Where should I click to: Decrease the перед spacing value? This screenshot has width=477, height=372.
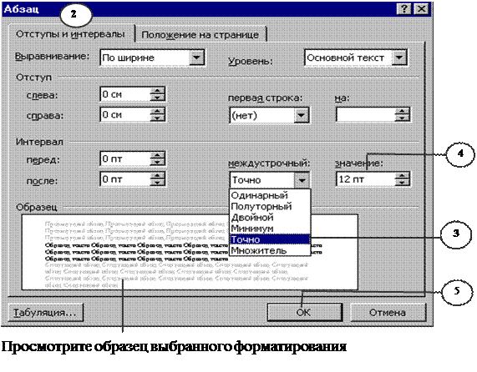[x=157, y=162]
